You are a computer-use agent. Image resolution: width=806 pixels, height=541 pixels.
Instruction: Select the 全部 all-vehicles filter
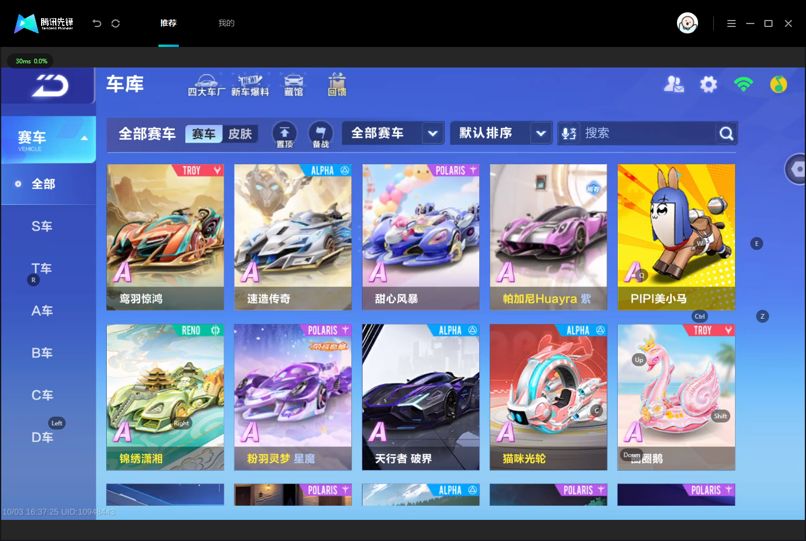48,184
